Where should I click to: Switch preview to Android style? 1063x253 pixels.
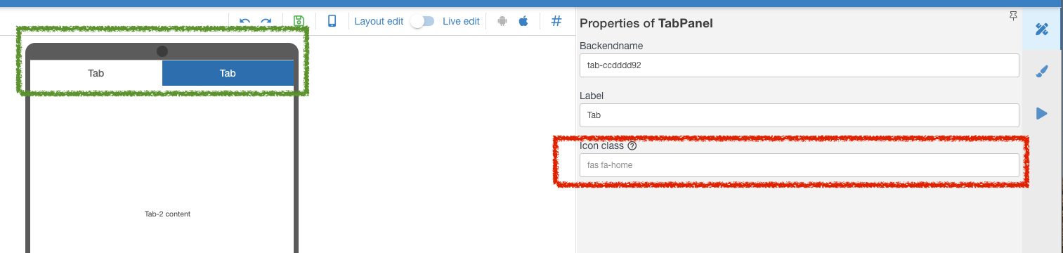coord(502,21)
